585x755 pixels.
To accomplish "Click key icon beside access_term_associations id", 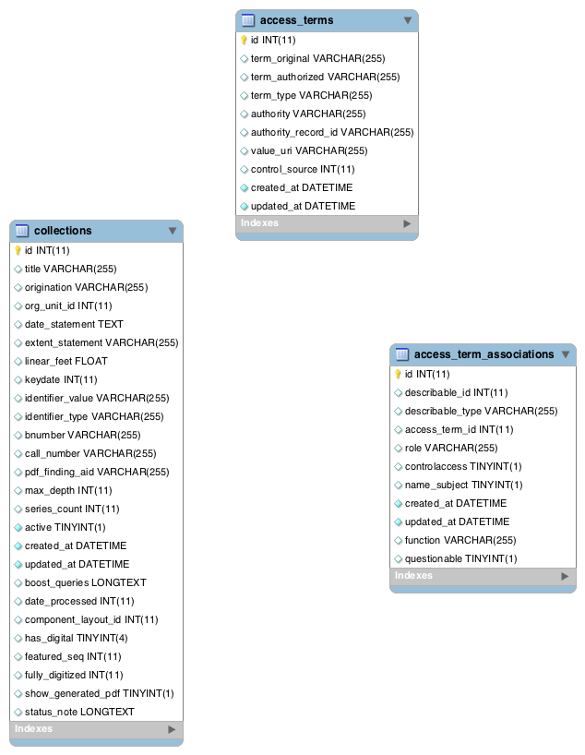I will [x=398, y=374].
